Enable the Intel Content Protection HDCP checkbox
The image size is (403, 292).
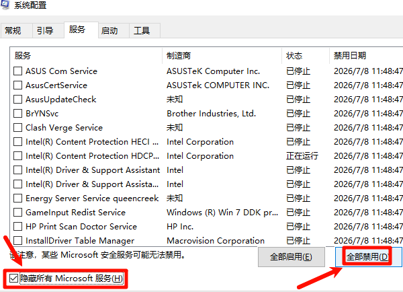[x=17, y=156]
